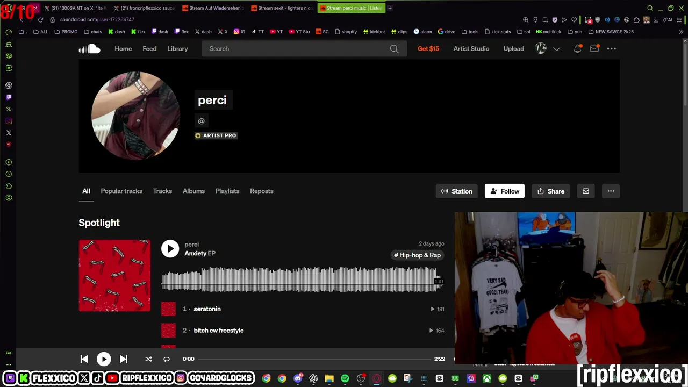Open the kickbot bookmark

374,32
